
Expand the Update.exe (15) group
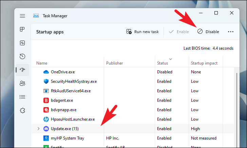coord(39,129)
